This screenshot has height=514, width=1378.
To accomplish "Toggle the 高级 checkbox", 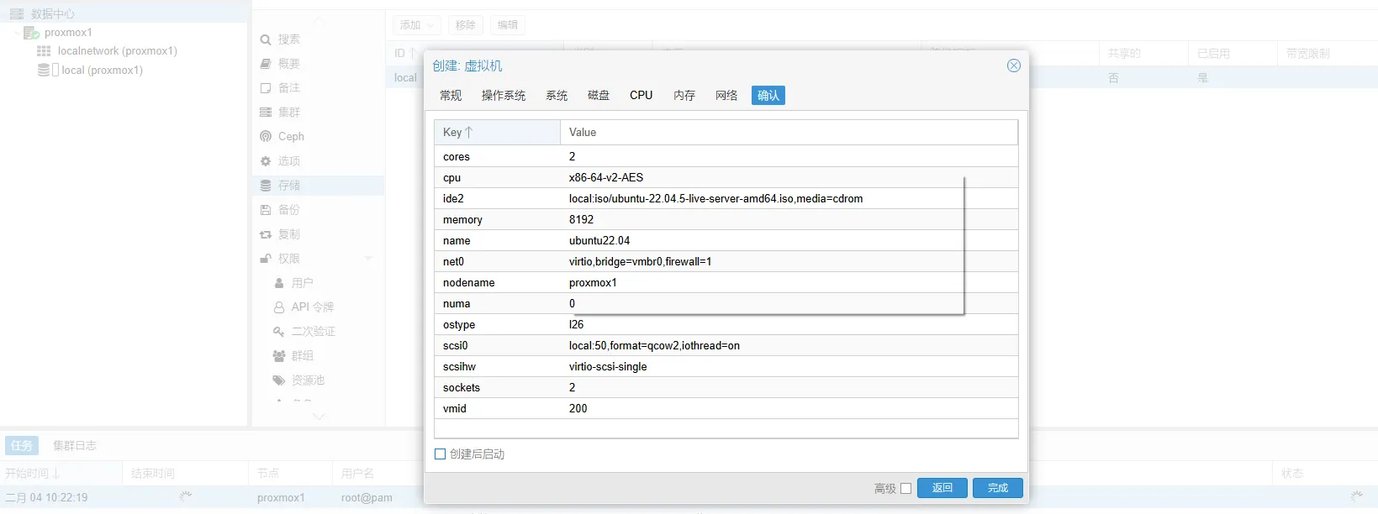I will pos(905,489).
